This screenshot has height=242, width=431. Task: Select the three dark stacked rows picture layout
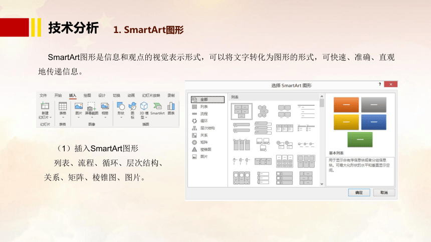pos(284,178)
